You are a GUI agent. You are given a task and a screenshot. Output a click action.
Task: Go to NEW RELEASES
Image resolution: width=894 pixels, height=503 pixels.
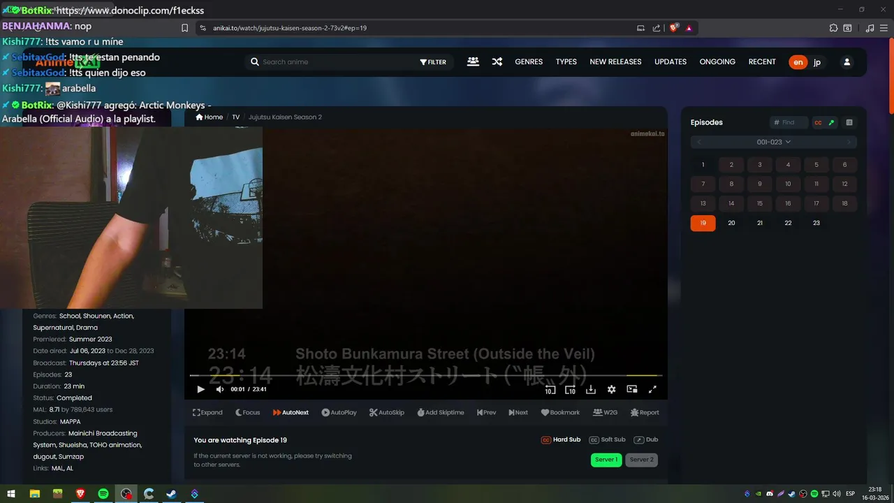(615, 61)
